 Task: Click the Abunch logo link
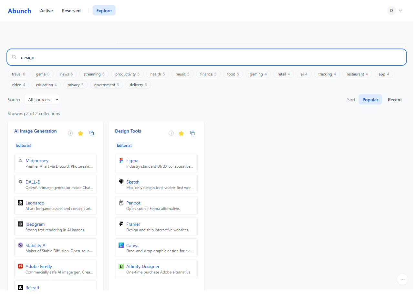(19, 11)
